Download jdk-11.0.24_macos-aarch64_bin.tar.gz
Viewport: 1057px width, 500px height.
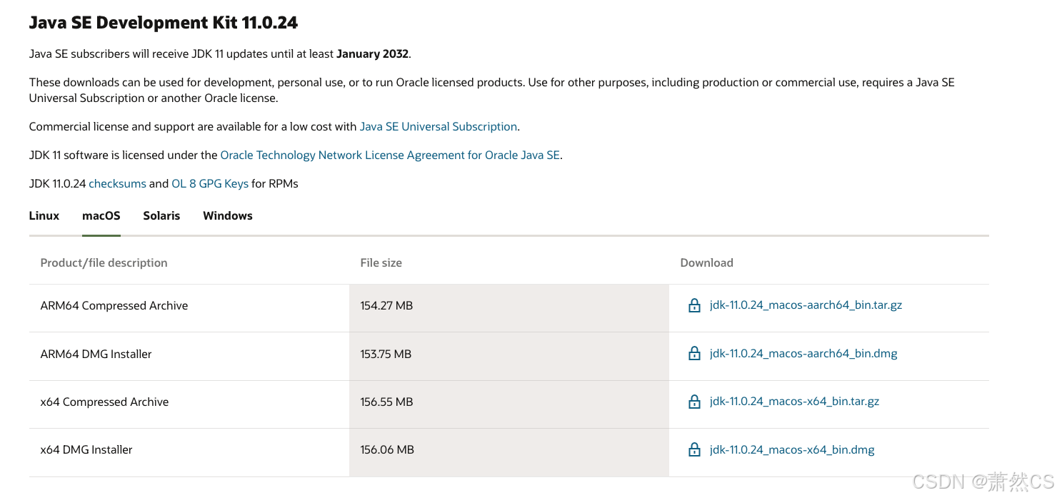pos(806,305)
